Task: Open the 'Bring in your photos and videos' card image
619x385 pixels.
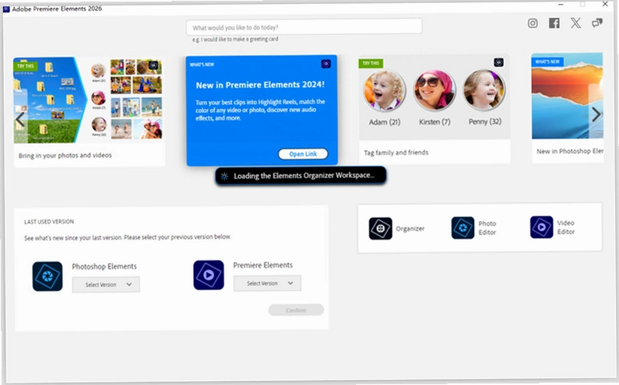Action: point(89,100)
